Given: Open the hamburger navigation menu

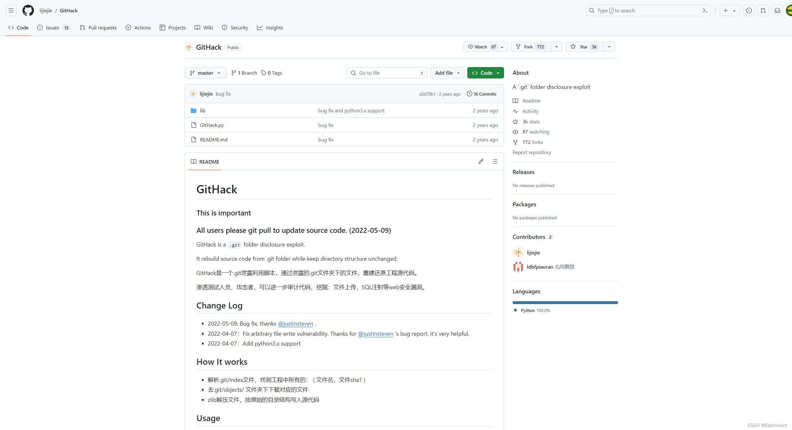Looking at the screenshot, I should [11, 10].
